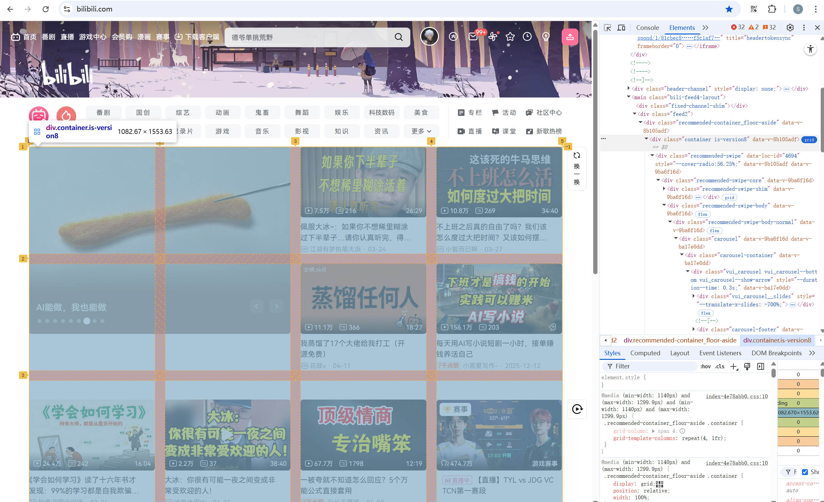Viewport: 824px width, 502px height.
Task: Toggle the grid badge on container is-version8
Action: (809, 140)
